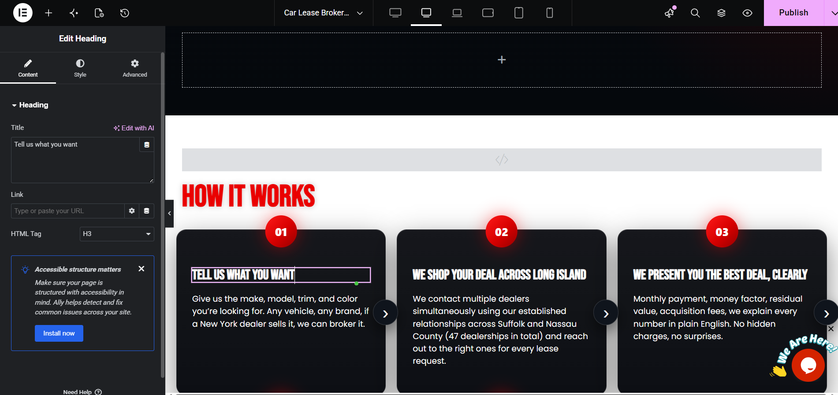
Task: Click arrow button after first card
Action: click(x=385, y=314)
